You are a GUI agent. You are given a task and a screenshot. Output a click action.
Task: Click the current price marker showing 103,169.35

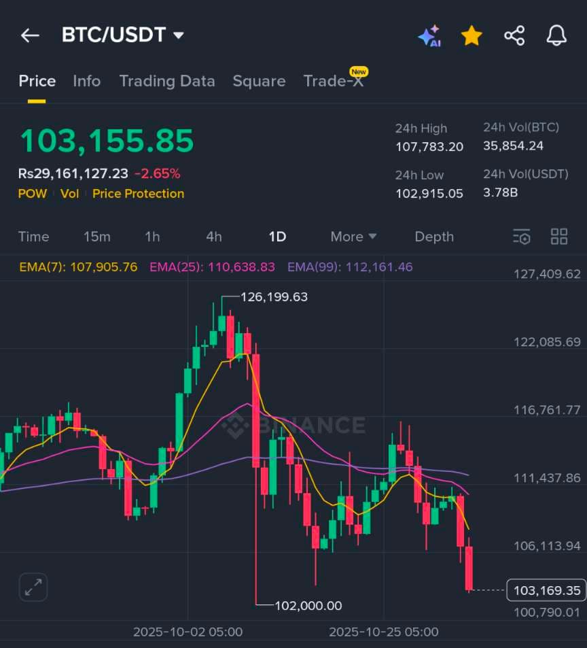(x=546, y=590)
